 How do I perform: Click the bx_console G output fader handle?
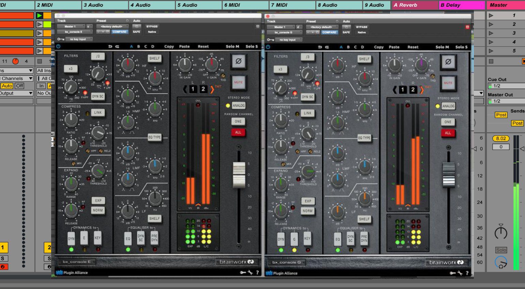pos(449,175)
